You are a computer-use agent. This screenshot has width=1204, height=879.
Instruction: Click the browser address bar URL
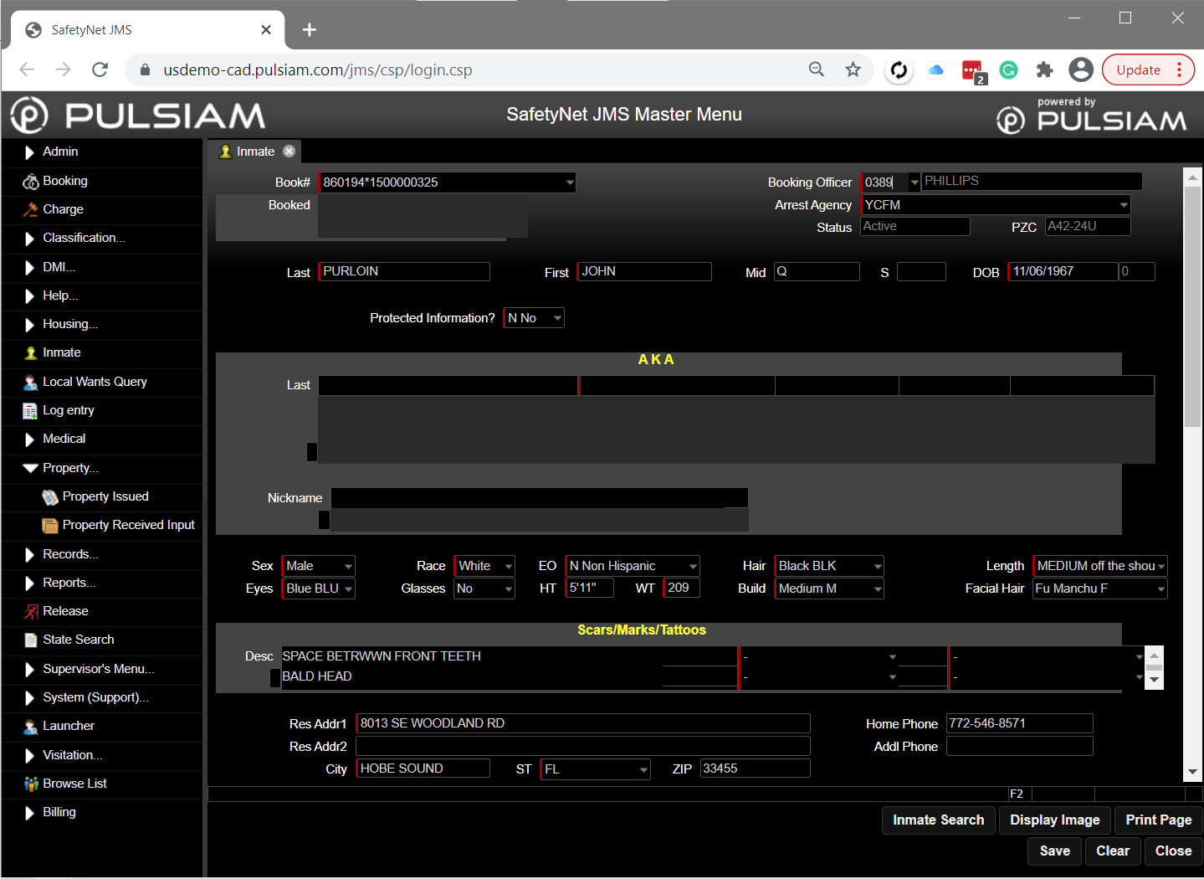(318, 70)
